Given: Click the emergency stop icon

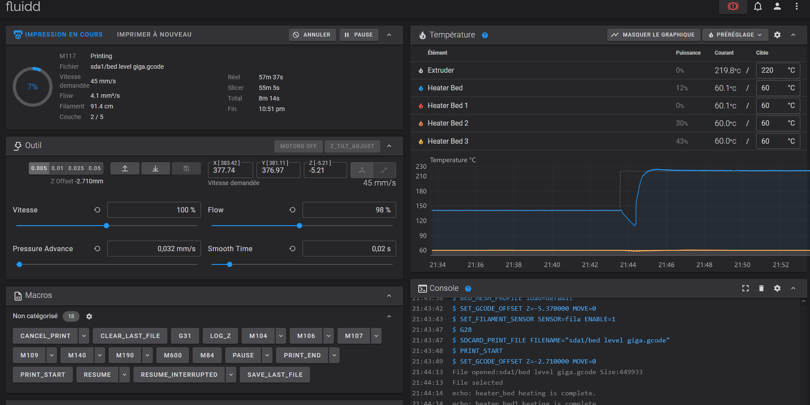Looking at the screenshot, I should point(733,6).
